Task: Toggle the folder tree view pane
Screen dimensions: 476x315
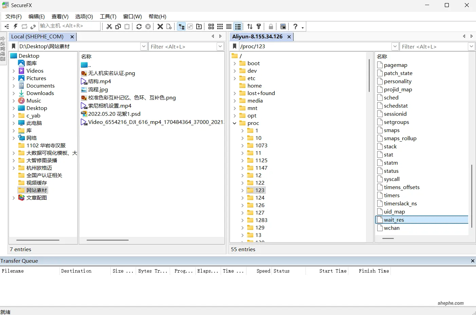Action: pos(181,26)
